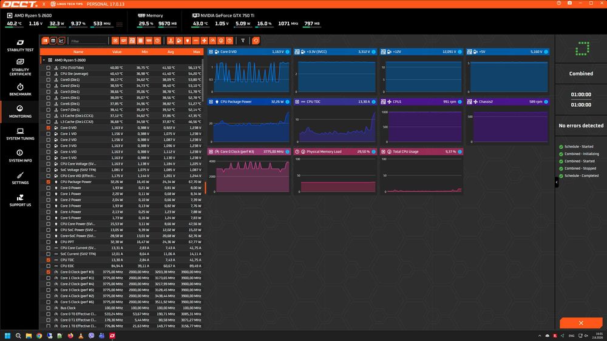Open Firefox from taskbar
Viewport: 607px width, 341px height.
coord(70,336)
